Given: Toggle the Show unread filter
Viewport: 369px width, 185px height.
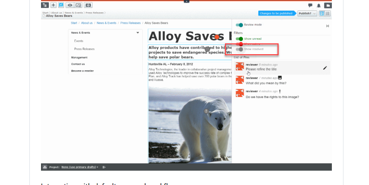Looking at the screenshot, I should pyautogui.click(x=239, y=39).
